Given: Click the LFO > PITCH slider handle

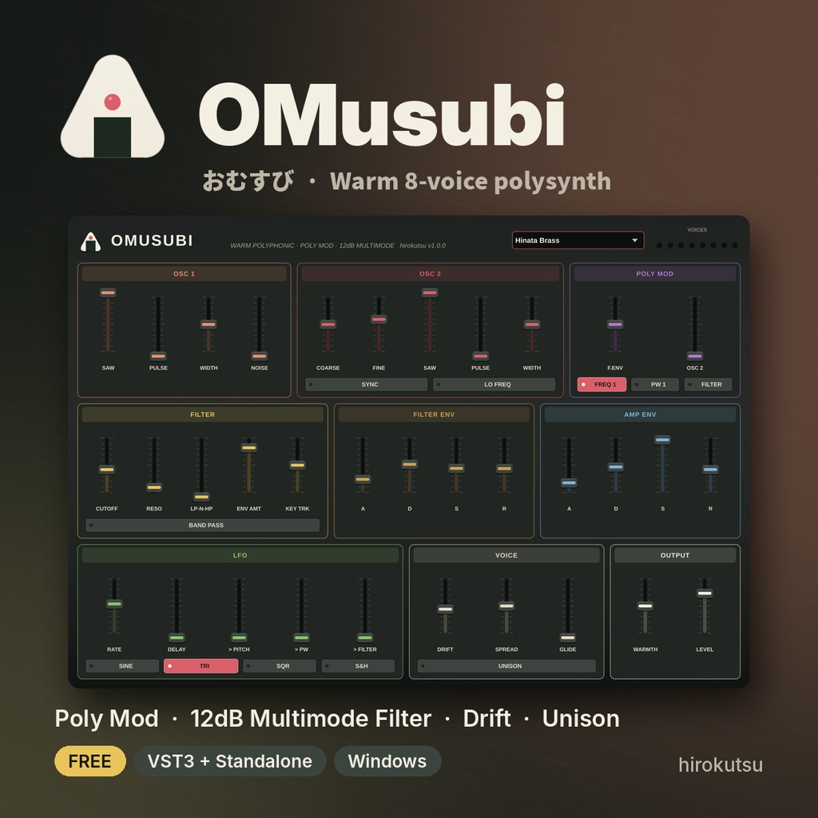Looking at the screenshot, I should coord(239,637).
